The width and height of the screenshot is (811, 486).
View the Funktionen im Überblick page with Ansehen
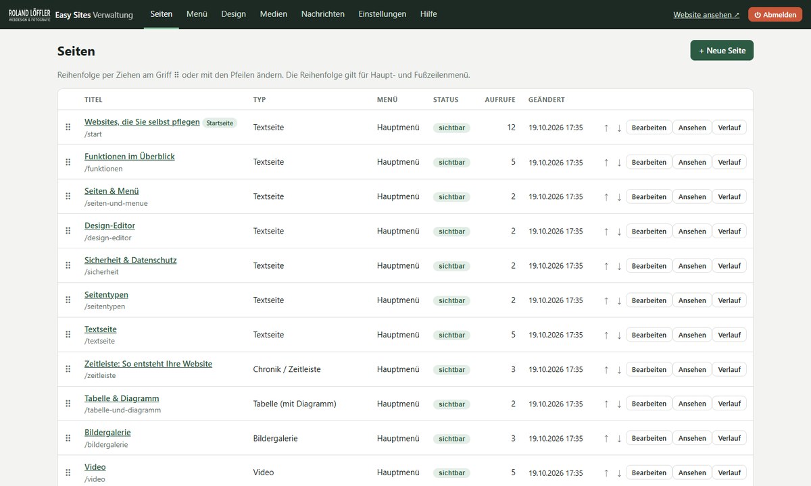[x=692, y=162]
